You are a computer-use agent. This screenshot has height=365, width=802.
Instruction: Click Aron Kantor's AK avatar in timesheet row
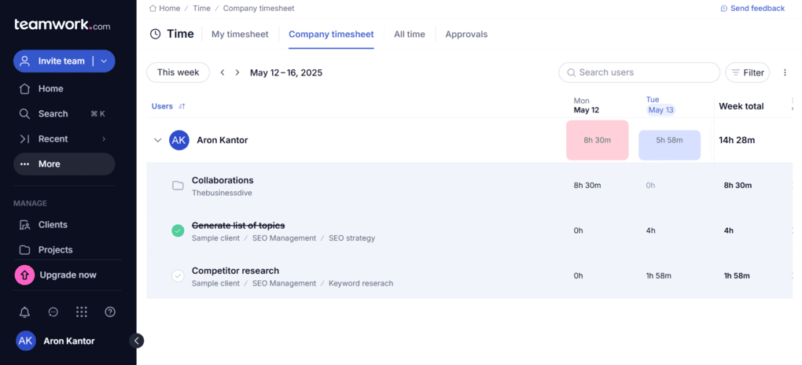coord(179,140)
